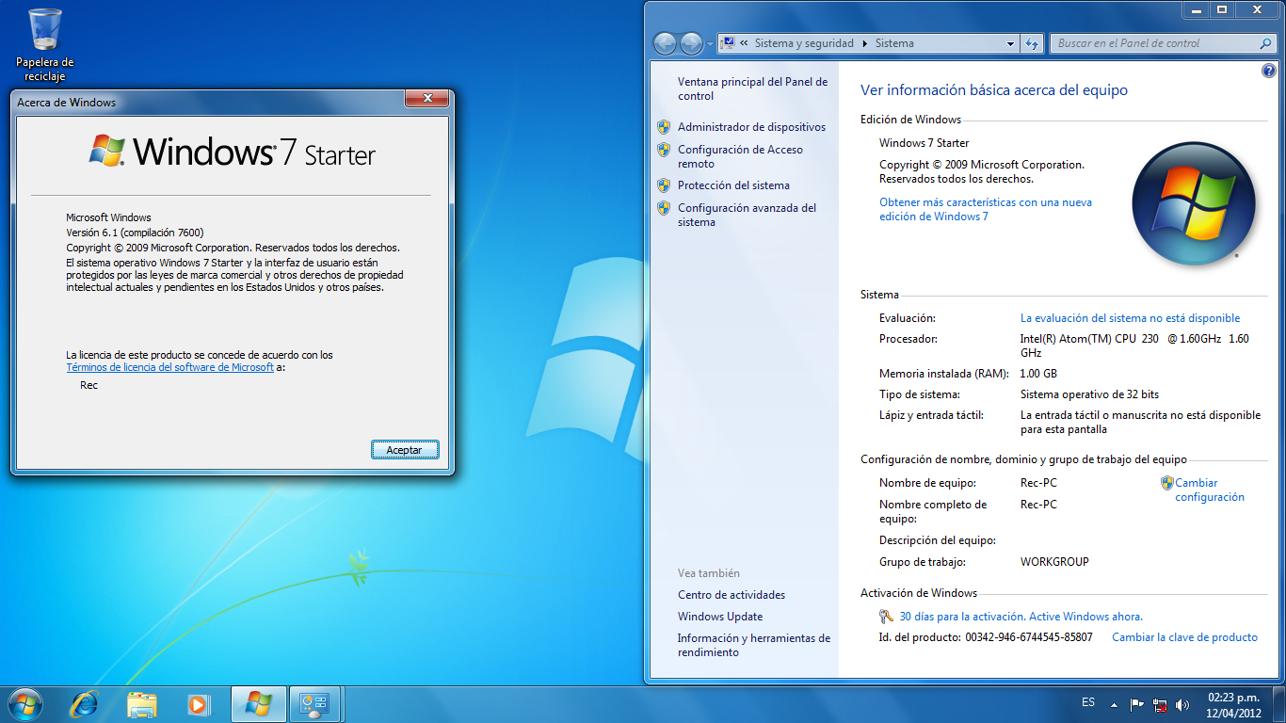The width and height of the screenshot is (1286, 723).
Task: Click Versión 6.1 (compilación 7600) text
Action: click(135, 233)
